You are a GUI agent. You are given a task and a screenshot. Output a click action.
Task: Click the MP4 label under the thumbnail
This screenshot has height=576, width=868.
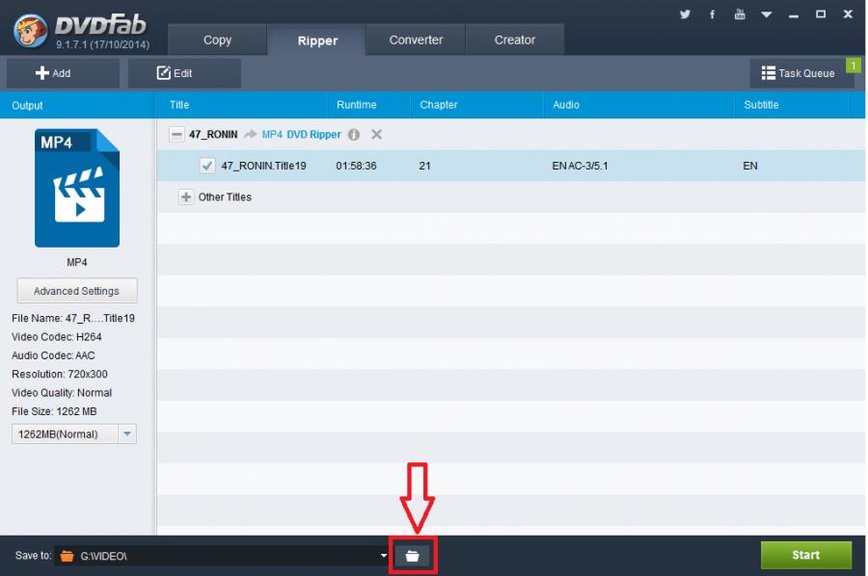pyautogui.click(x=77, y=262)
